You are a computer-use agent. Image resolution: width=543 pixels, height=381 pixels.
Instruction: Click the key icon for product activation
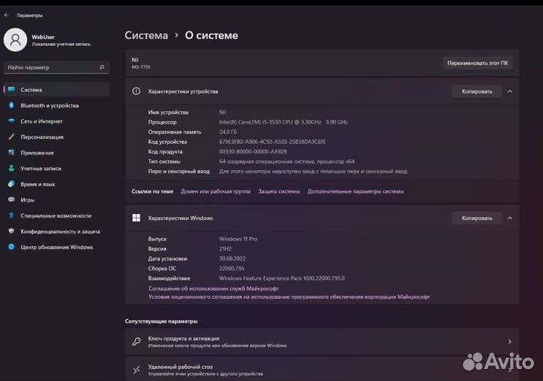click(x=137, y=342)
